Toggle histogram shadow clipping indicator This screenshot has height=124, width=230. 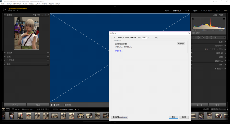(193, 19)
